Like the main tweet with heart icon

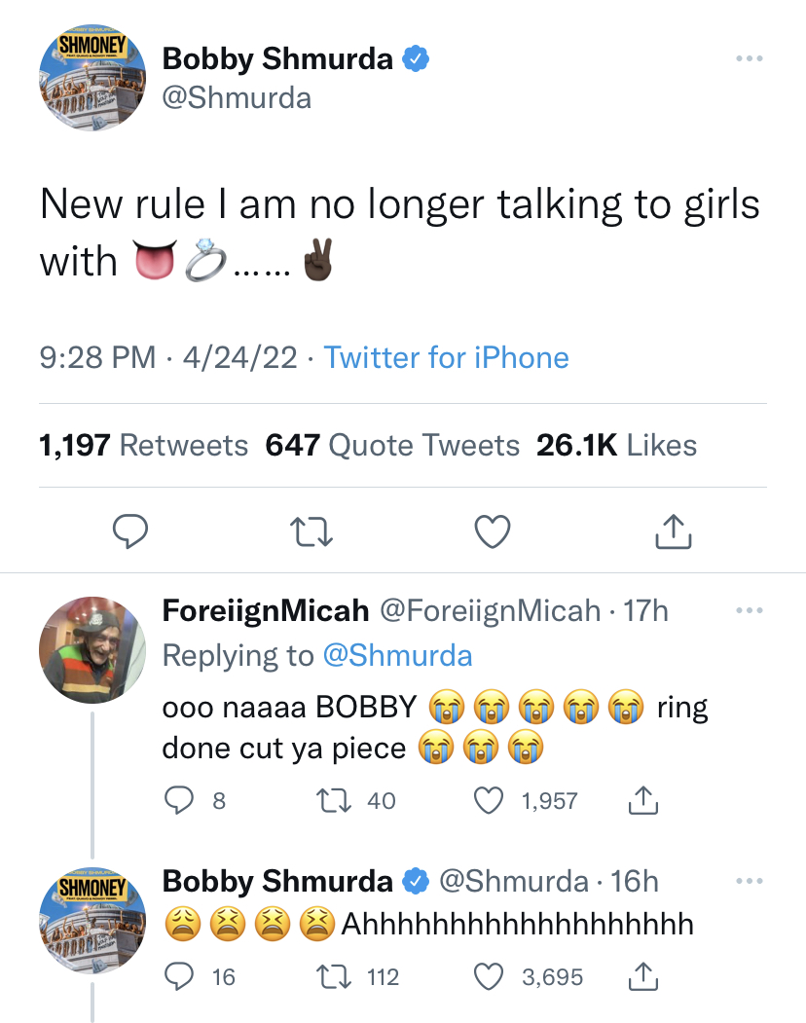tap(493, 531)
